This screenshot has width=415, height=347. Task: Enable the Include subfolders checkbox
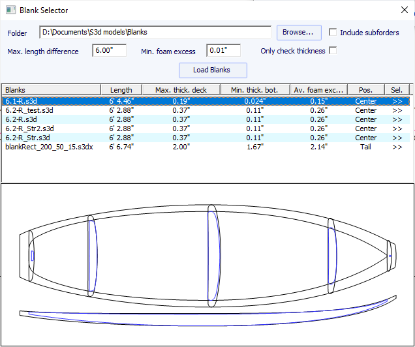click(x=333, y=33)
